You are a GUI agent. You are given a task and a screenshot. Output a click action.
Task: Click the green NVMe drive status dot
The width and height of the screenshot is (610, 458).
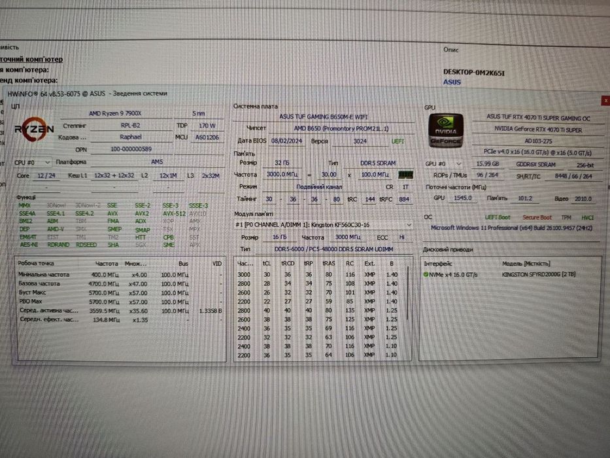coord(426,275)
